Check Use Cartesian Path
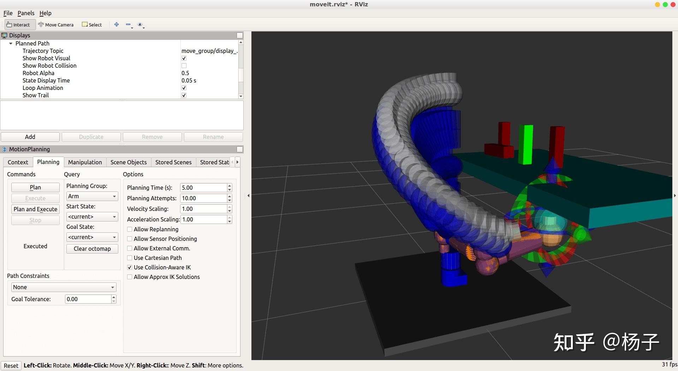Viewport: 678px width, 371px height. click(130, 258)
